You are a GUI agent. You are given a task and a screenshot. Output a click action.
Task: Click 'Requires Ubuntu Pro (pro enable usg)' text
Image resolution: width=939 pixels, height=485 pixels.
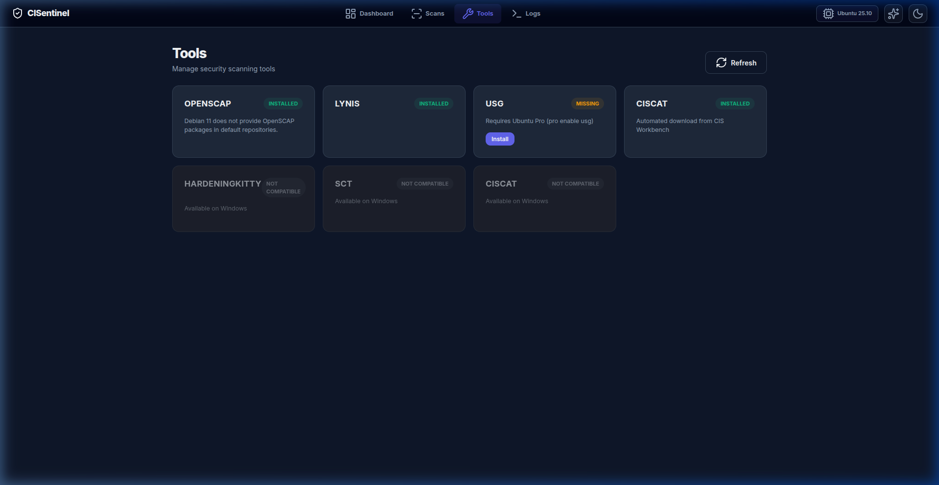pos(539,121)
